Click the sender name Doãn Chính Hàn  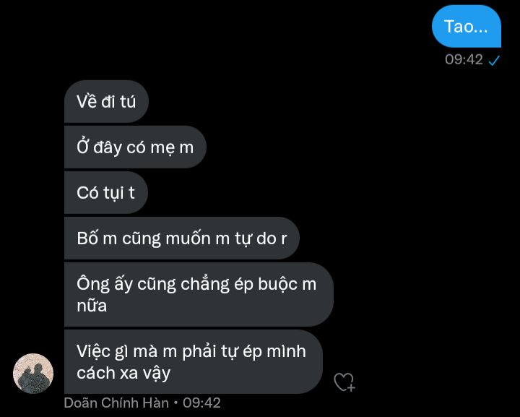click(x=116, y=403)
